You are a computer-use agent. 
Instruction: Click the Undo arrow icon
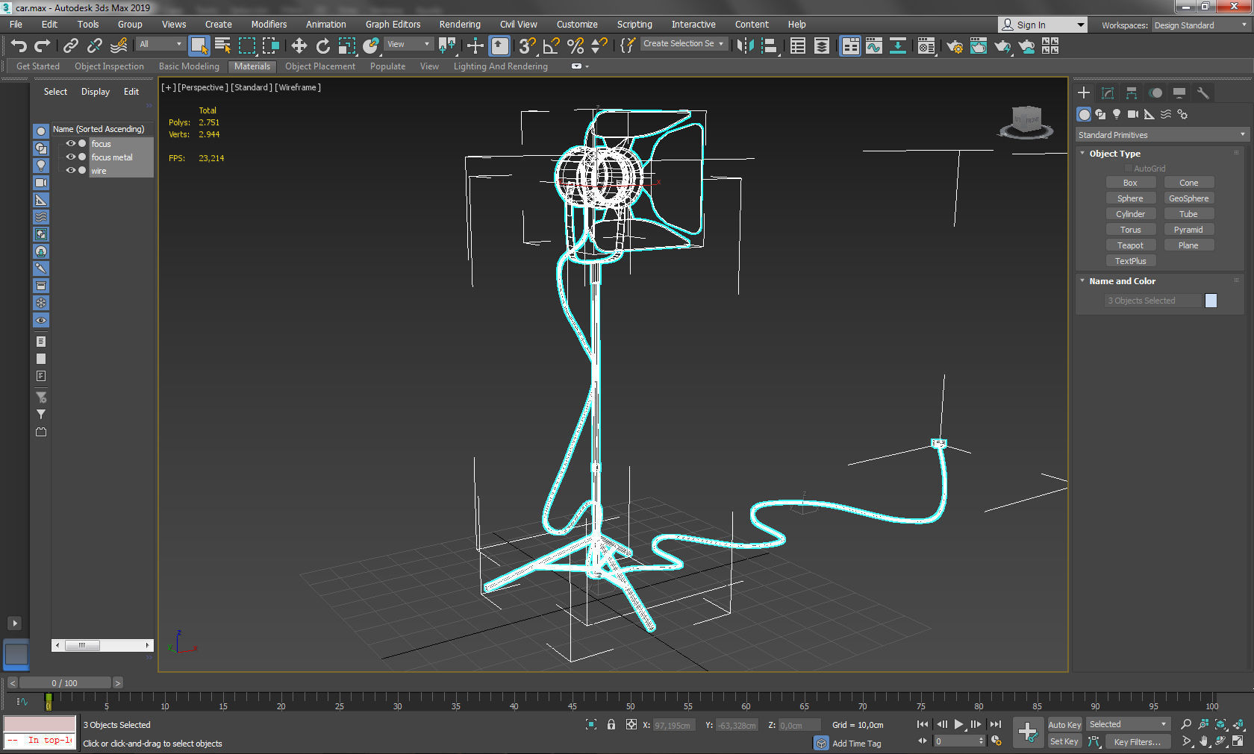point(19,46)
